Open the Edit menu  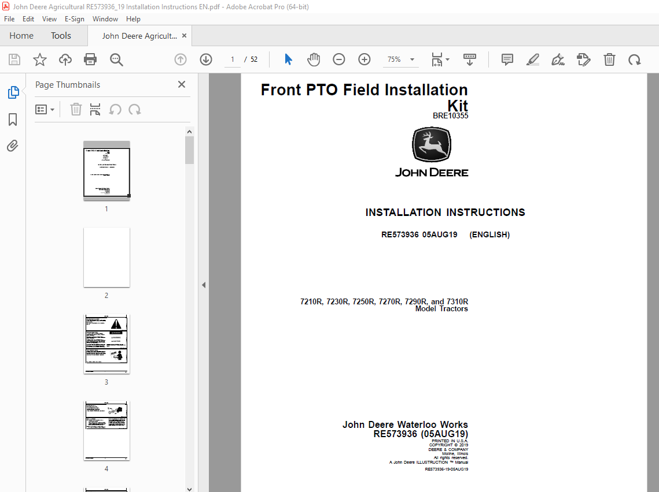[x=28, y=19]
